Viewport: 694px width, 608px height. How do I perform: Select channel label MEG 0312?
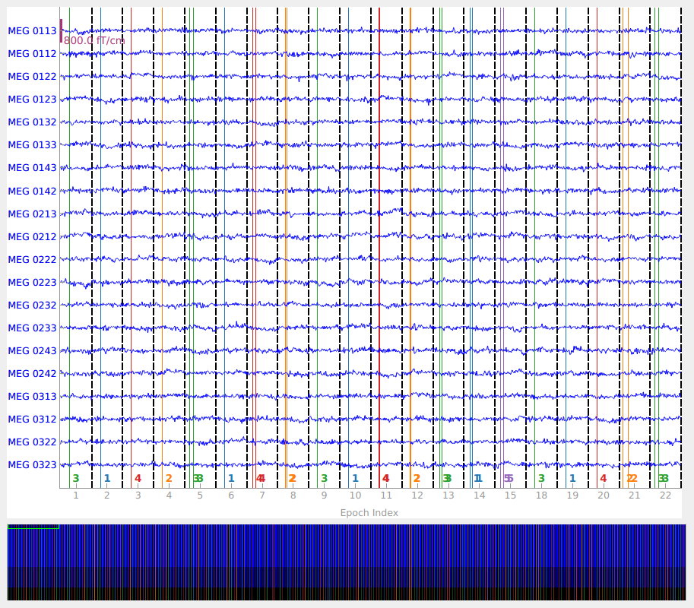(33, 419)
